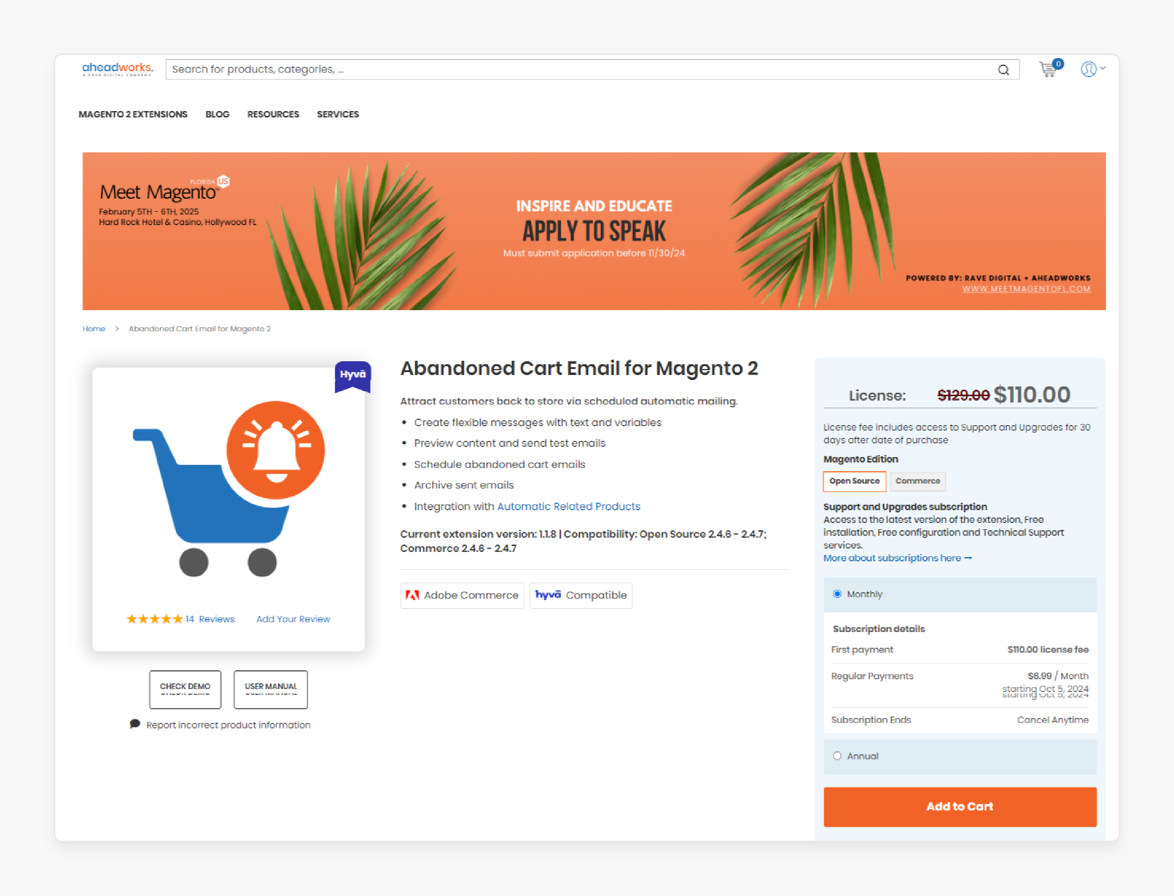
Task: Click the search magnifier icon
Action: click(1004, 68)
